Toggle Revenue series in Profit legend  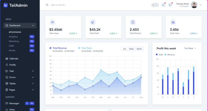(x=170, y=55)
